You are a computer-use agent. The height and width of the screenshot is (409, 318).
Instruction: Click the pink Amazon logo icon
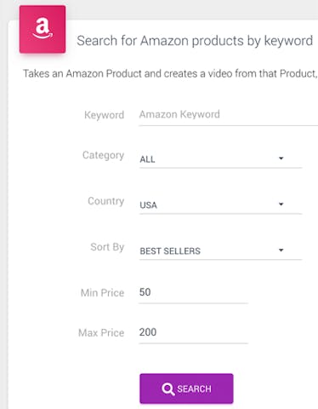click(x=43, y=29)
